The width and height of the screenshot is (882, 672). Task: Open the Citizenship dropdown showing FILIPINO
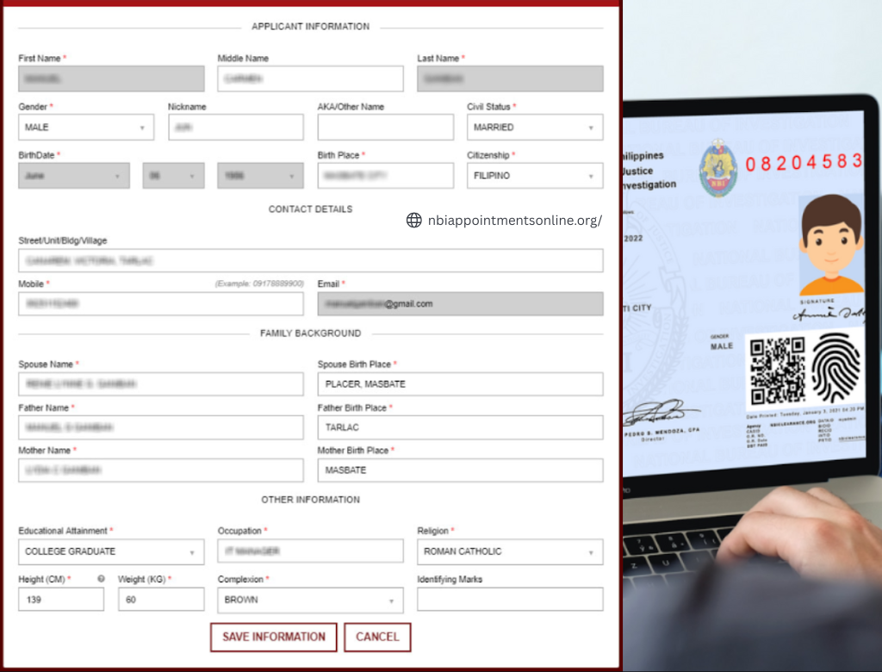point(534,175)
